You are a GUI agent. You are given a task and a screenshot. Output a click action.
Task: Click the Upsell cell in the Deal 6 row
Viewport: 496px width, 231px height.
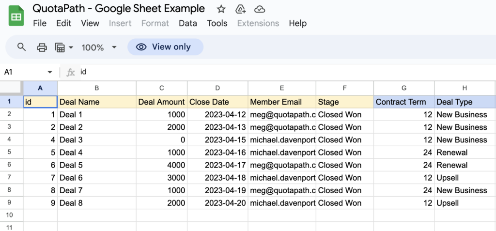pyautogui.click(x=465, y=178)
